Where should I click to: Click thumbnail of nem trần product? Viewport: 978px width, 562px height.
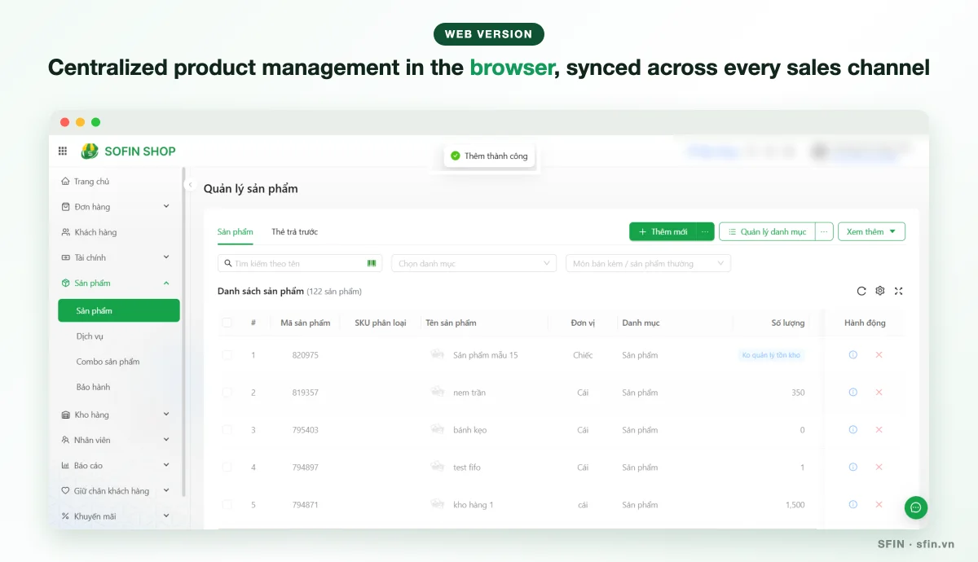pyautogui.click(x=438, y=392)
